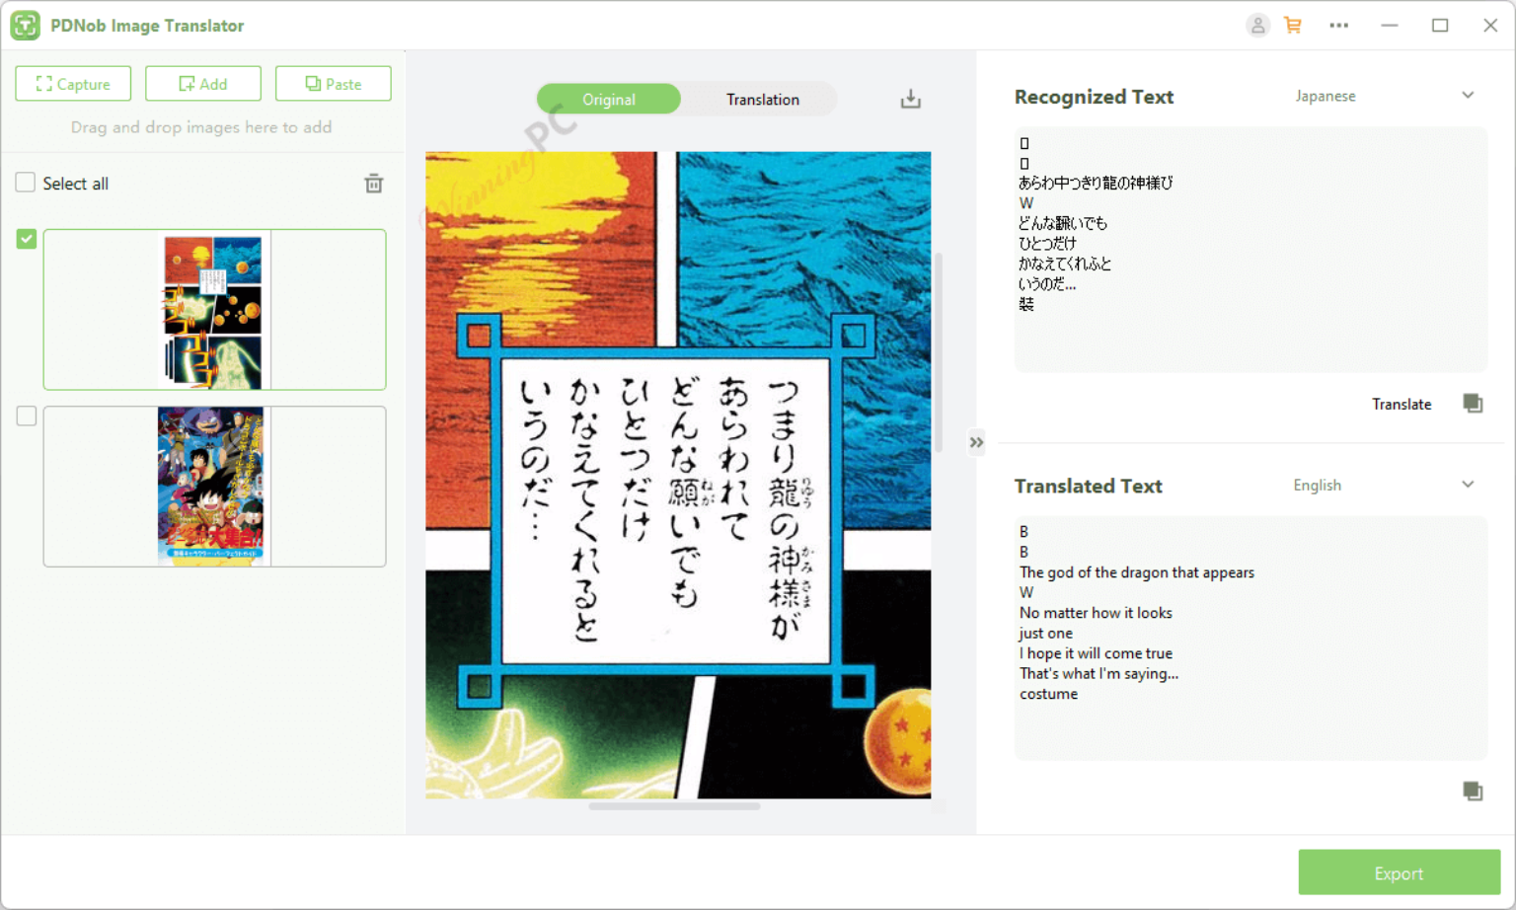
Task: Click the Translate button
Action: (x=1402, y=404)
